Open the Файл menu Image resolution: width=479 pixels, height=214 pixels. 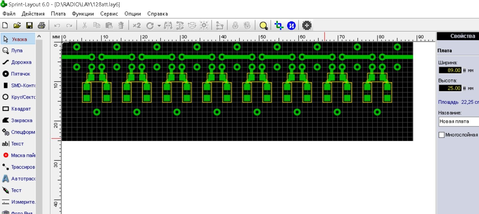click(x=9, y=14)
